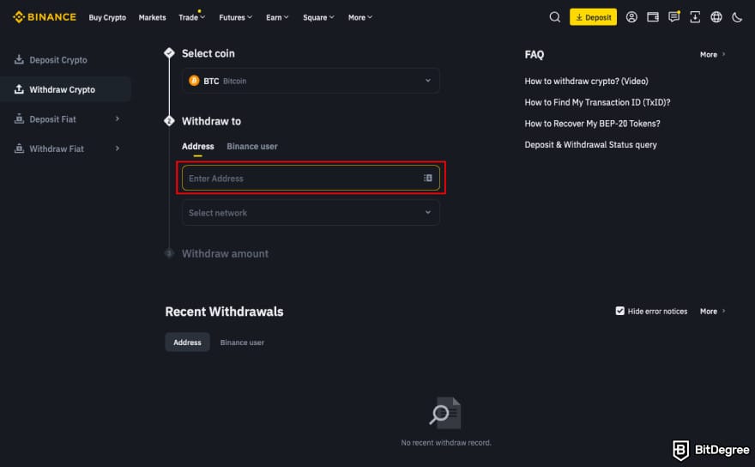The width and height of the screenshot is (755, 467).
Task: Expand the Futures menu
Action: (235, 17)
